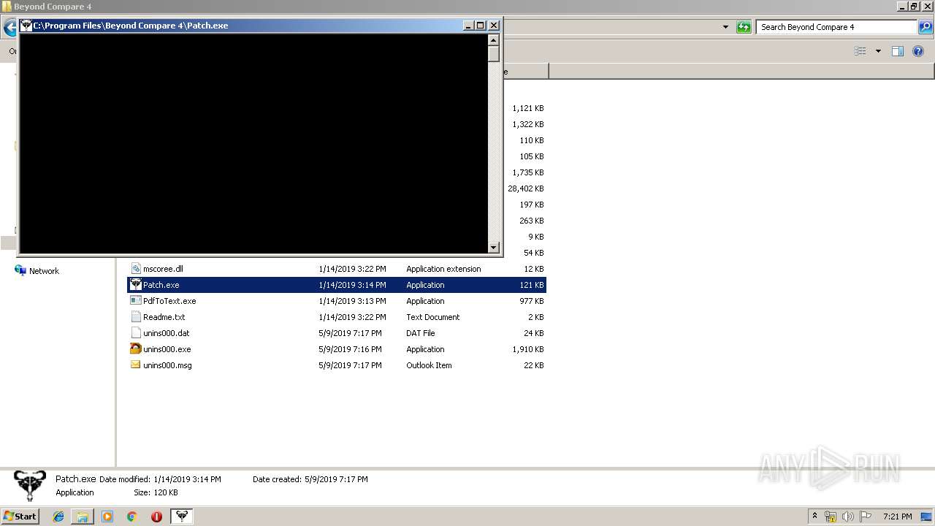The width and height of the screenshot is (935, 526).
Task: Click the network status tray icon
Action: 831,517
